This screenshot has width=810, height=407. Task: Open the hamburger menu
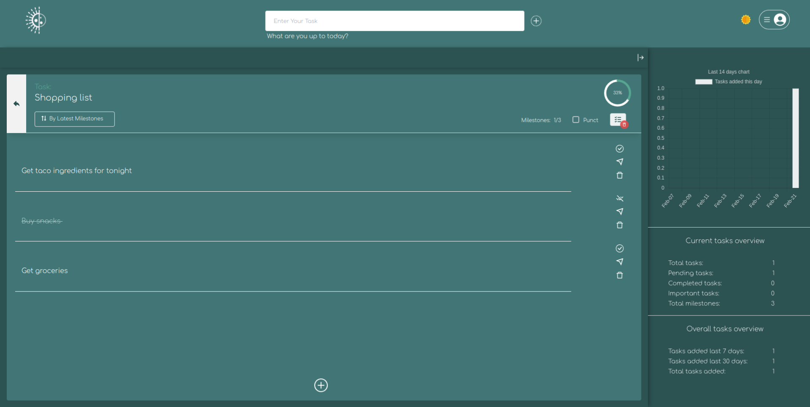[x=767, y=19]
